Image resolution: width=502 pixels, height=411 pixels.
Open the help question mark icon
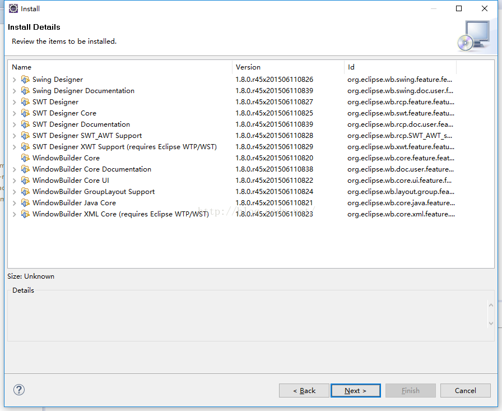pos(19,390)
